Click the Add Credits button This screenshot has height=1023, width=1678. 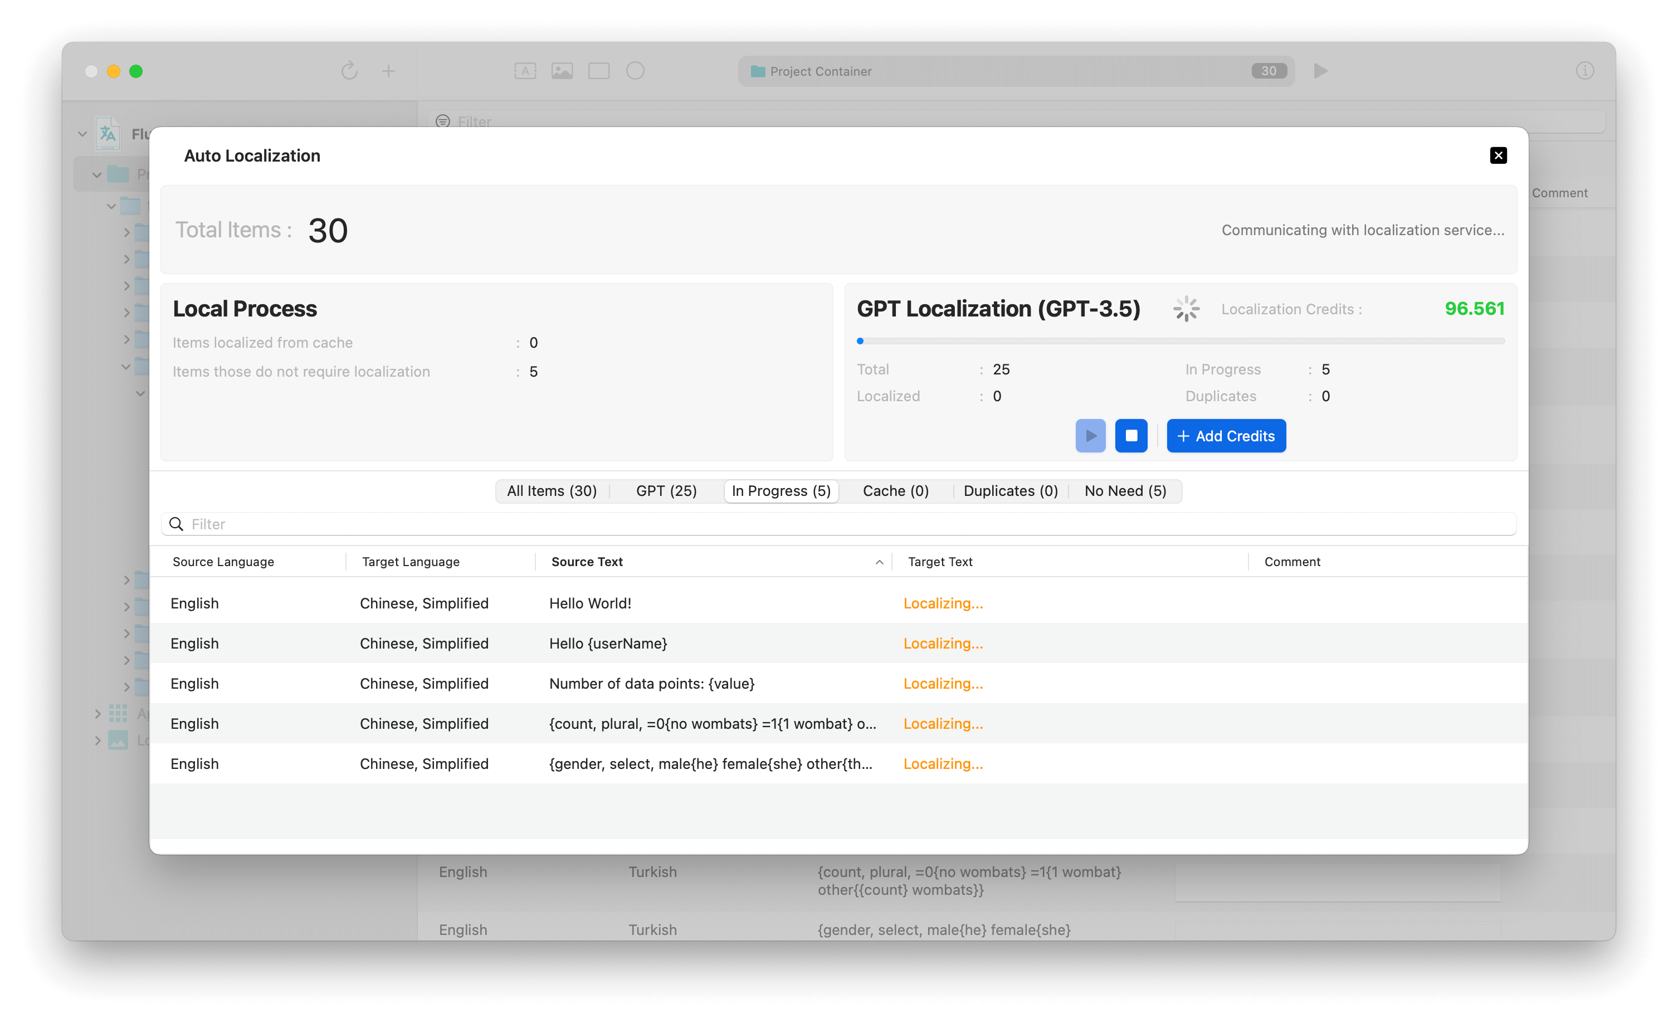click(1226, 436)
